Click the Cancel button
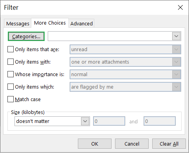The image size is (189, 153). pos(132,144)
